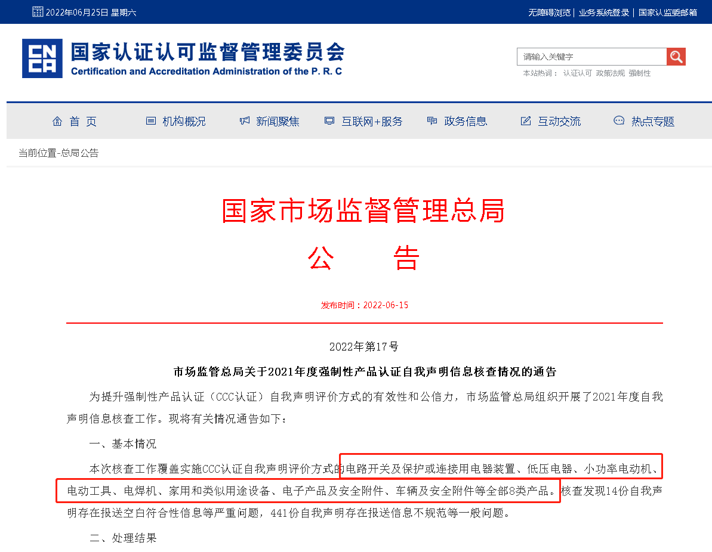Open the 政务信息 navigation menu
Image resolution: width=712 pixels, height=552 pixels.
(466, 121)
